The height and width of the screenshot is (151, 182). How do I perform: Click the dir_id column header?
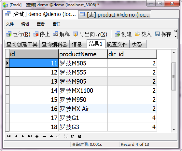pos(132,54)
